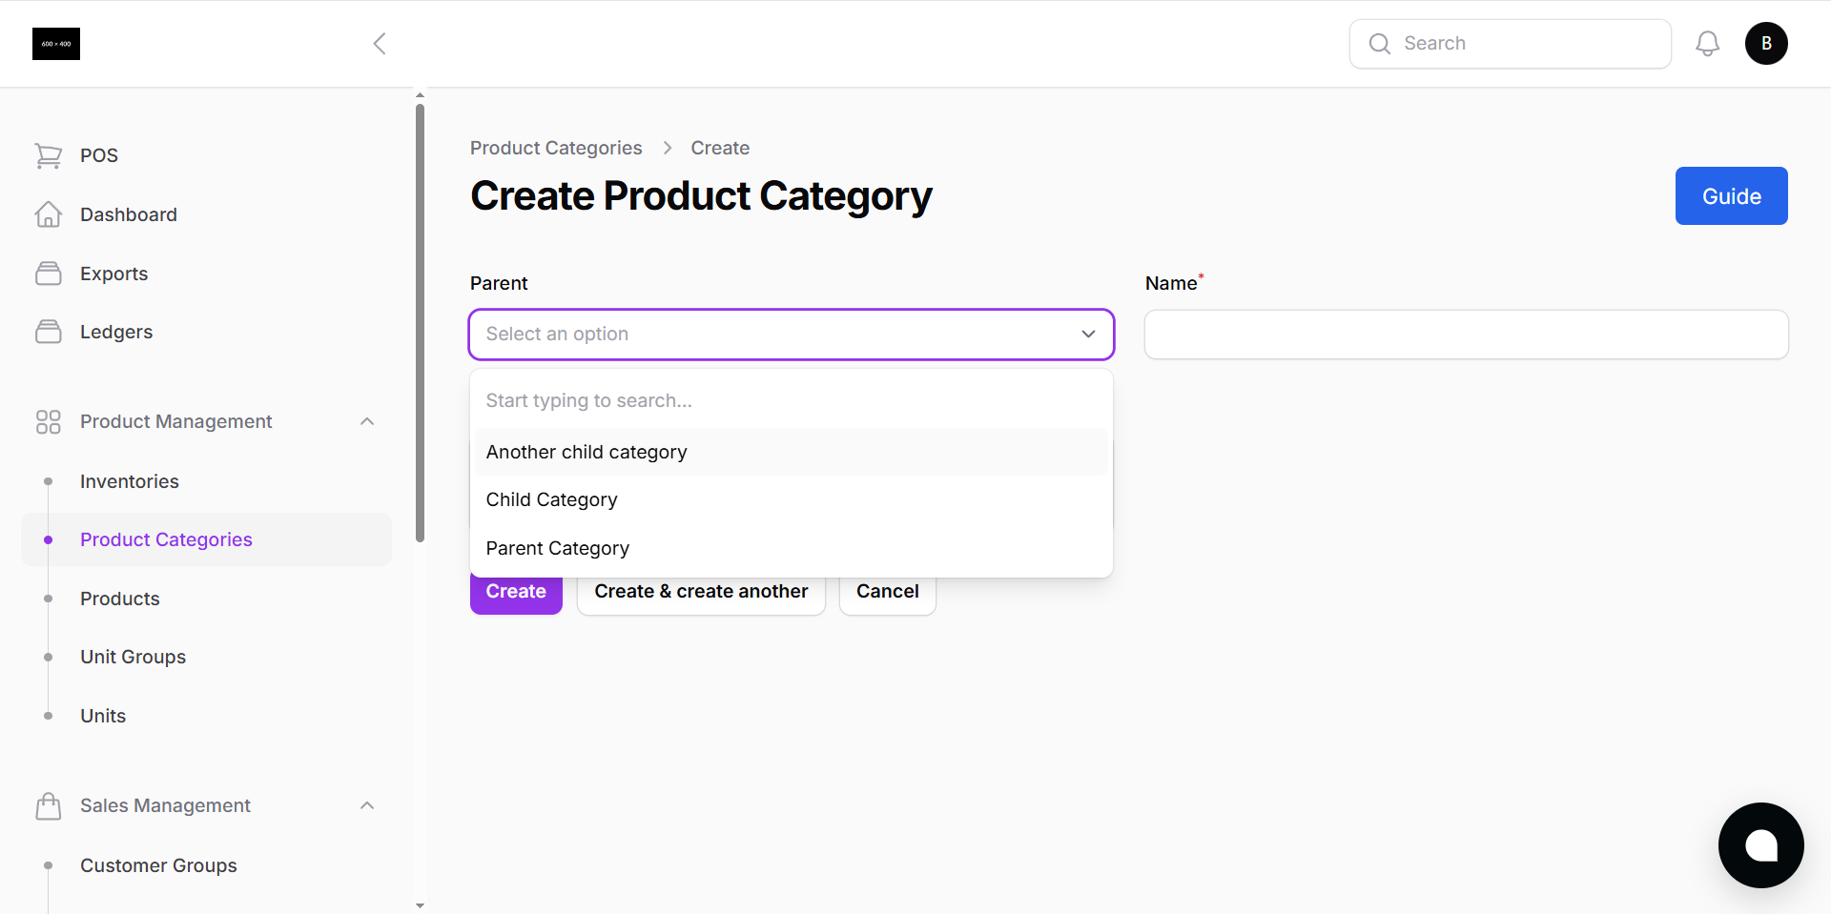Choose Child Category as parent
Image resolution: width=1831 pixels, height=914 pixels.
[x=551, y=498]
